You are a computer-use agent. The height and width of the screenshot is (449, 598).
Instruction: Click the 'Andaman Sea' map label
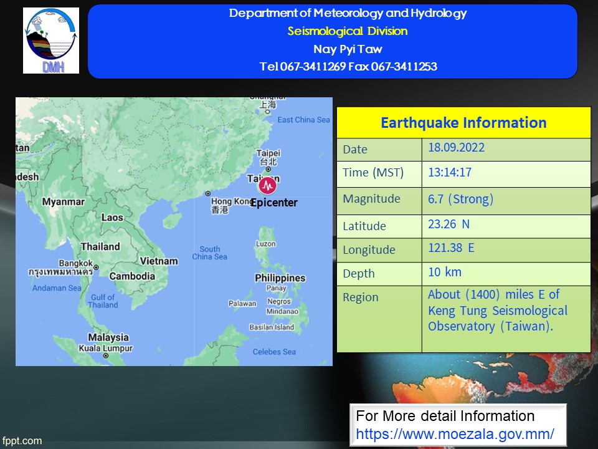pyautogui.click(x=57, y=288)
